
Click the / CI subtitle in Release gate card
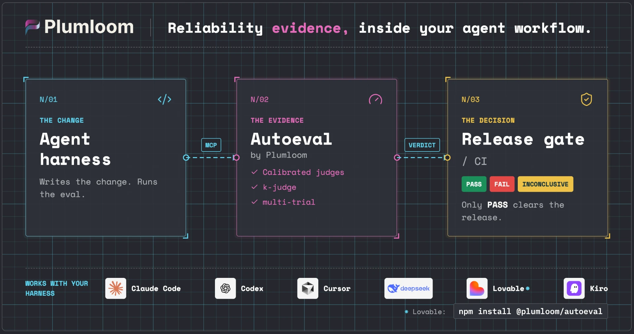click(475, 161)
